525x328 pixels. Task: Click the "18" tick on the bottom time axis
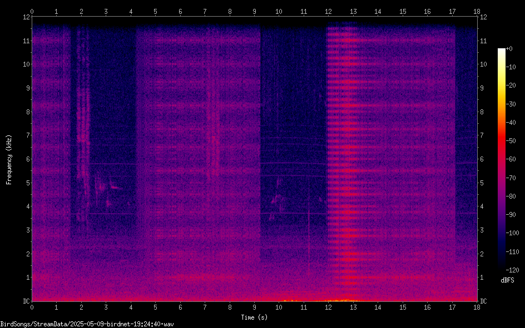tap(477, 307)
